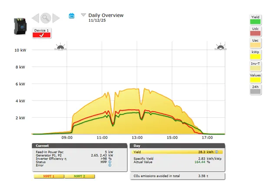Screen dimensions: 271x195
Task: Click CO₂ emissions avoided in total row
Action: (178, 176)
